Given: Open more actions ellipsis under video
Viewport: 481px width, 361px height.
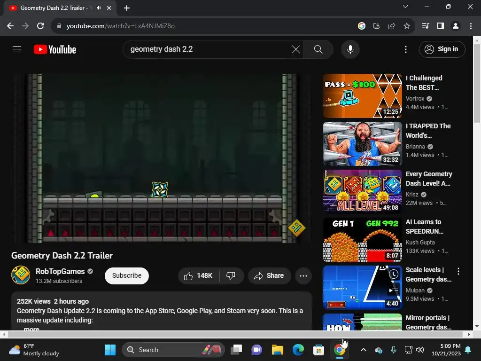Looking at the screenshot, I should 303,275.
